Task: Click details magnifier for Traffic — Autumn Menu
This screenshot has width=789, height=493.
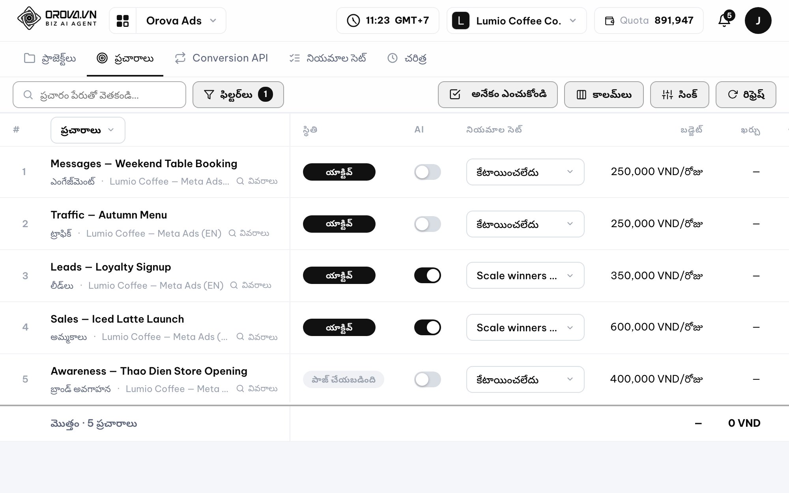Action: click(232, 233)
